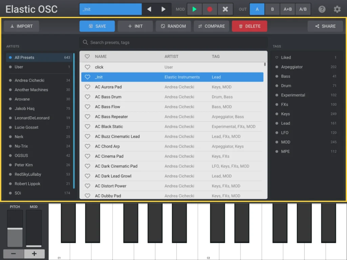Like the click preset heart
This screenshot has width=347, height=260.
point(87,67)
